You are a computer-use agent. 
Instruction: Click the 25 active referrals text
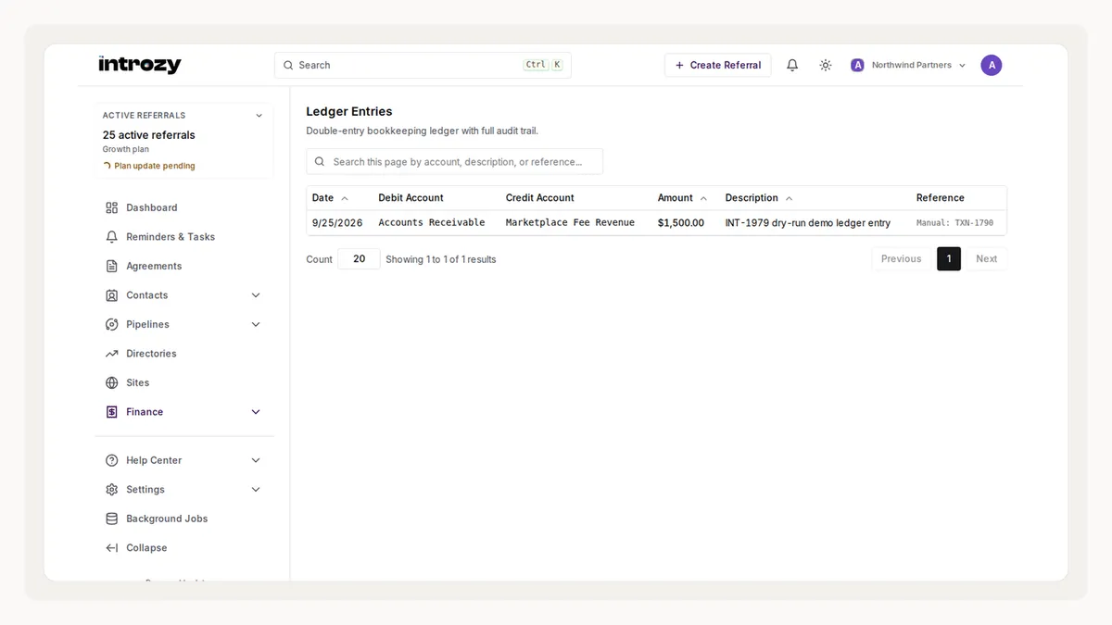click(149, 135)
